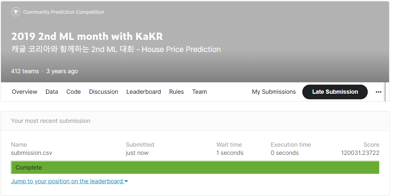The image size is (393, 196).
Task: Open the Rules tab
Action: point(177,92)
